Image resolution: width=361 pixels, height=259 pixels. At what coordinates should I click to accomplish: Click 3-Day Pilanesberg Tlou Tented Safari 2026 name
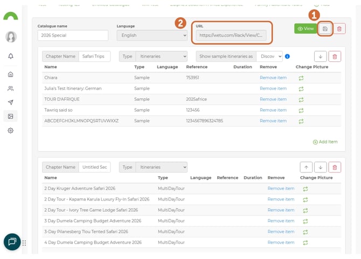(86, 232)
